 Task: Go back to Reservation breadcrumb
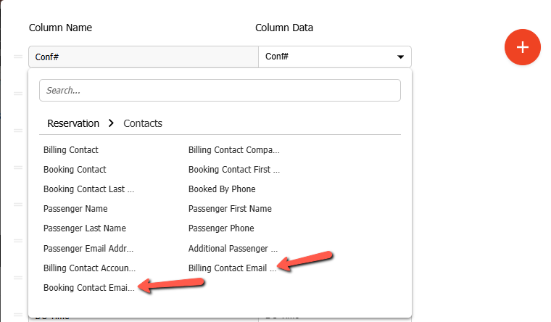[x=73, y=123]
